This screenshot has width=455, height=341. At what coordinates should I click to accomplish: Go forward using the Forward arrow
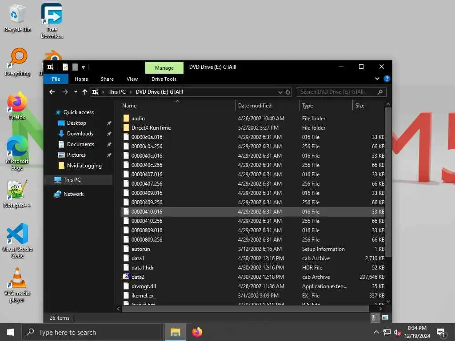(x=65, y=92)
